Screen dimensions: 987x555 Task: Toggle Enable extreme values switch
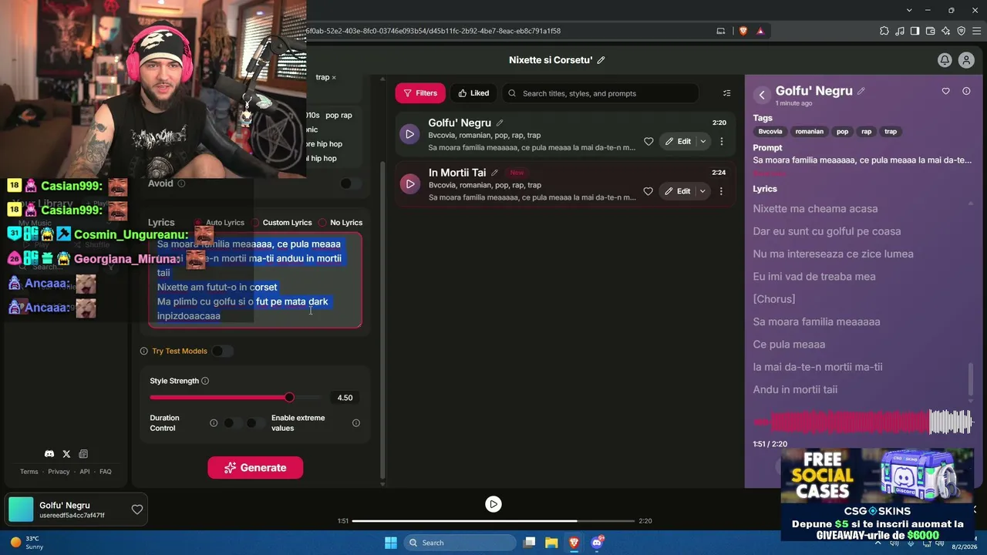(x=255, y=423)
